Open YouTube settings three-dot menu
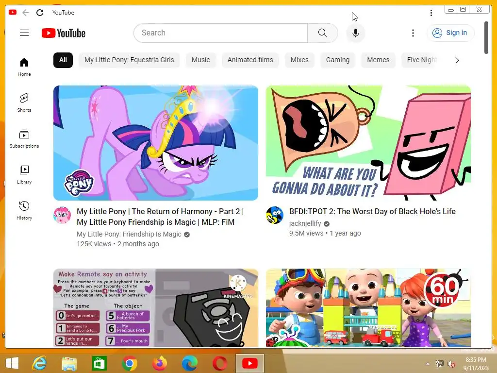The image size is (497, 373). pos(413,33)
